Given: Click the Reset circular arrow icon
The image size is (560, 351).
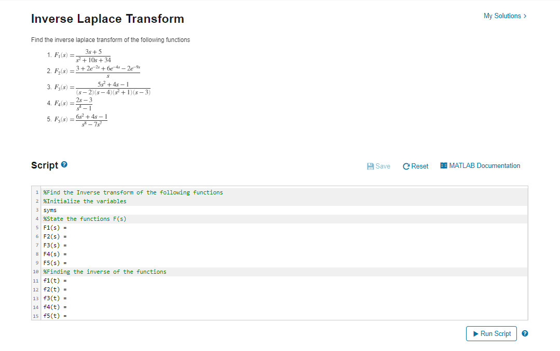Looking at the screenshot, I should click(x=406, y=166).
